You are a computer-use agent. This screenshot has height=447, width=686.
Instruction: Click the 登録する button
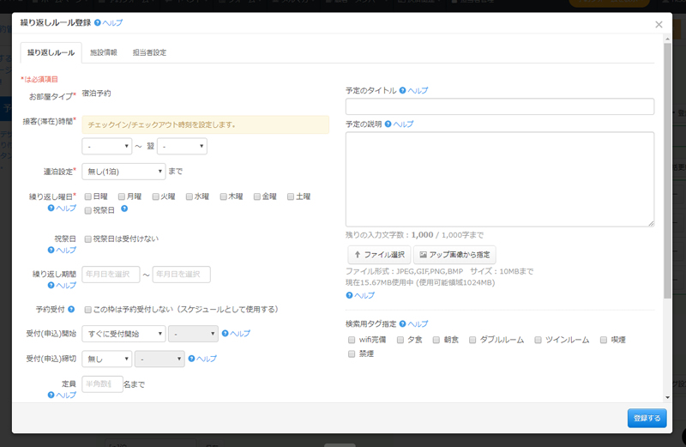[646, 418]
